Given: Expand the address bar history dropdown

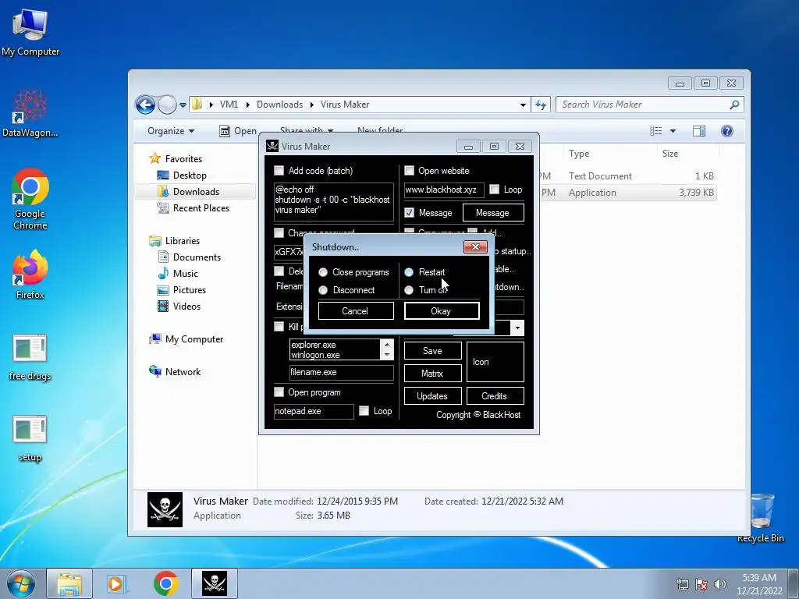Looking at the screenshot, I should tap(523, 105).
